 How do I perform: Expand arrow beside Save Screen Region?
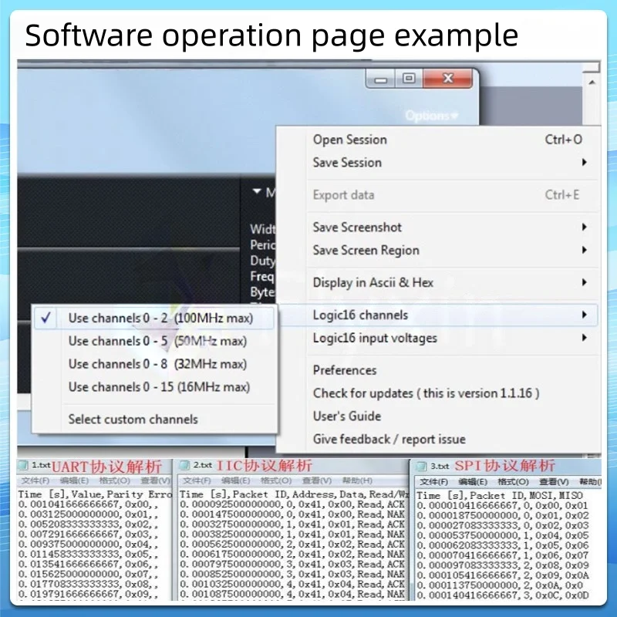[585, 250]
